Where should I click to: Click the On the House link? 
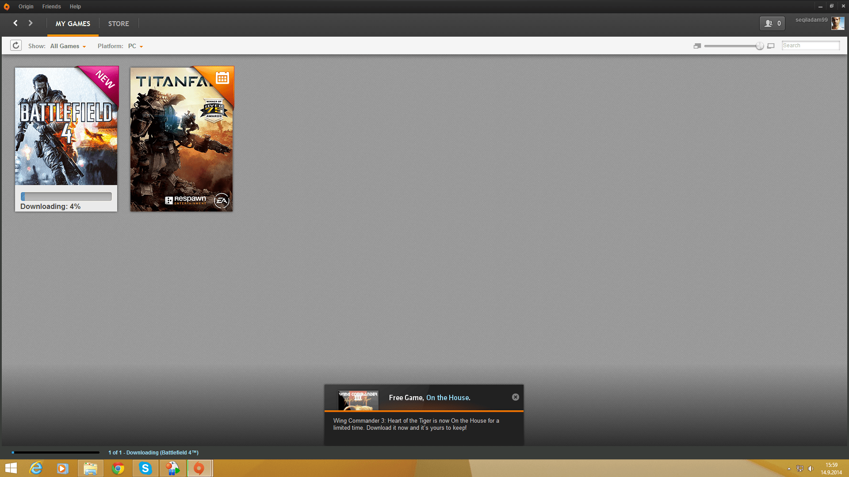click(447, 397)
